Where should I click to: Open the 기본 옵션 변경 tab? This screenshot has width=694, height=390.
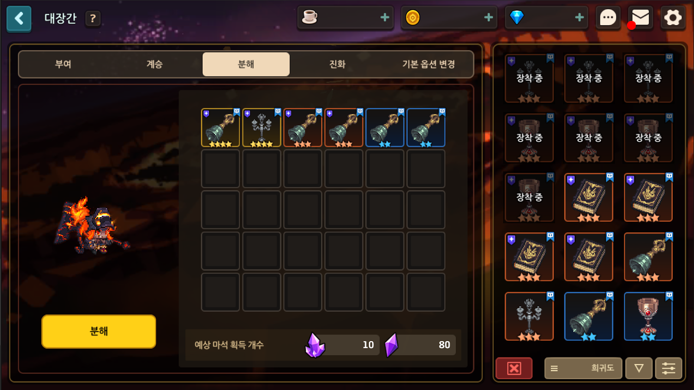[x=429, y=64]
